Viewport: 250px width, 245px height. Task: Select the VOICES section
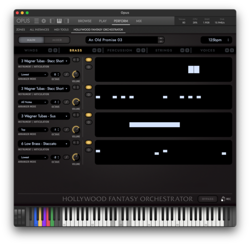[x=207, y=50]
